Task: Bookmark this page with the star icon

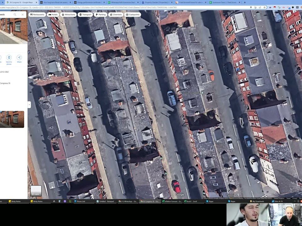Action: (265, 7)
